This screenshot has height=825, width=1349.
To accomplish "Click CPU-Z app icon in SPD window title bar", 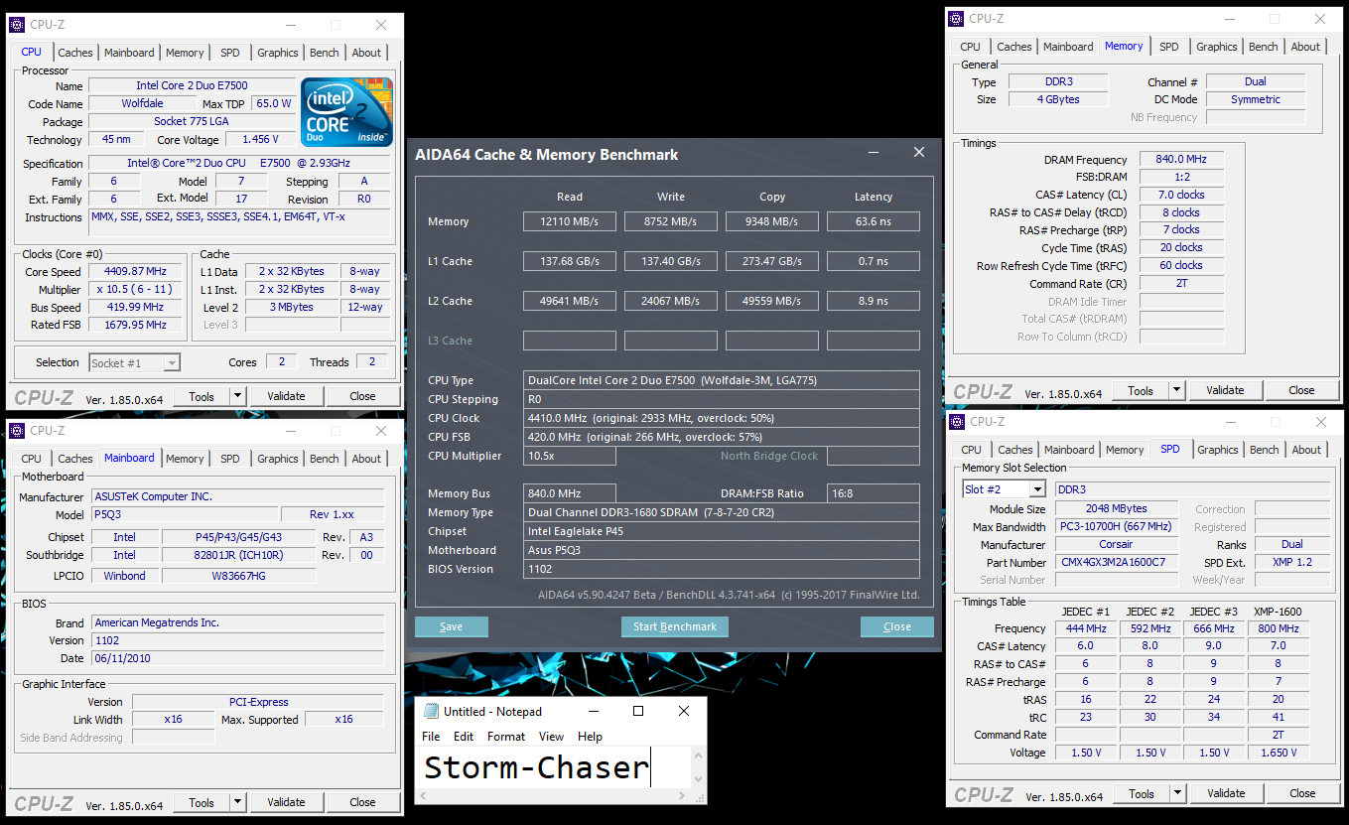I will 956,422.
